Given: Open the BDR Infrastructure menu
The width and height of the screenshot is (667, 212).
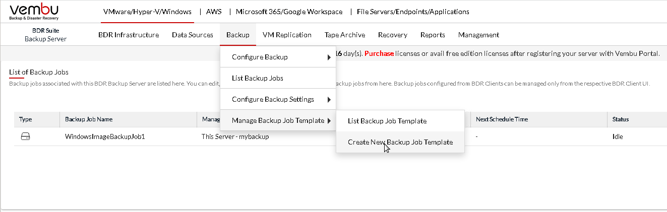Looking at the screenshot, I should pyautogui.click(x=129, y=35).
